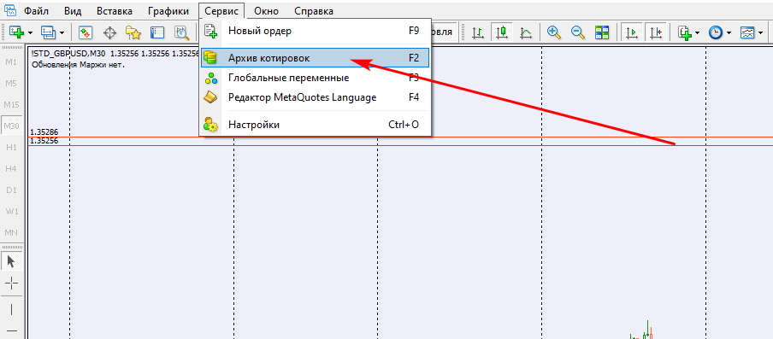Select the M1 timeframe button

11,62
